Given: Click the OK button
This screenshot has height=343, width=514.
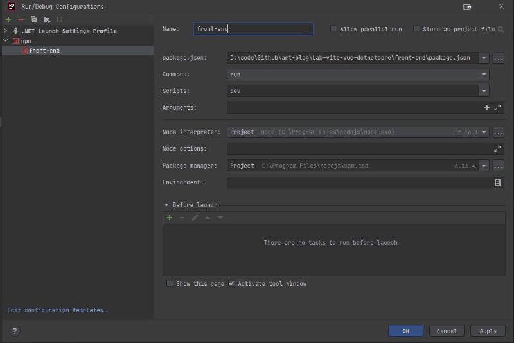Looking at the screenshot, I should click(x=405, y=331).
